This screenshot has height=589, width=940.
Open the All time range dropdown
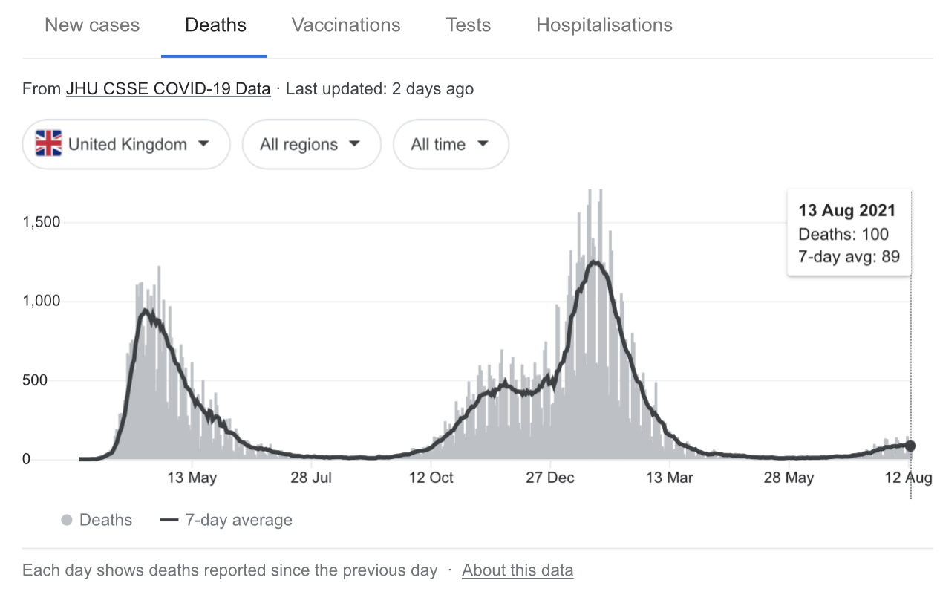point(451,144)
